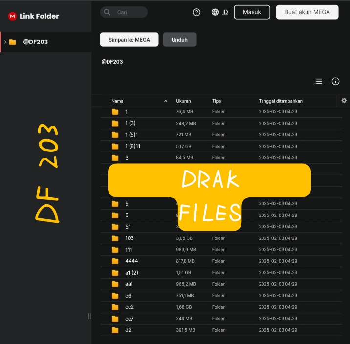Switch to list view icon
350x344 pixels.
point(318,81)
